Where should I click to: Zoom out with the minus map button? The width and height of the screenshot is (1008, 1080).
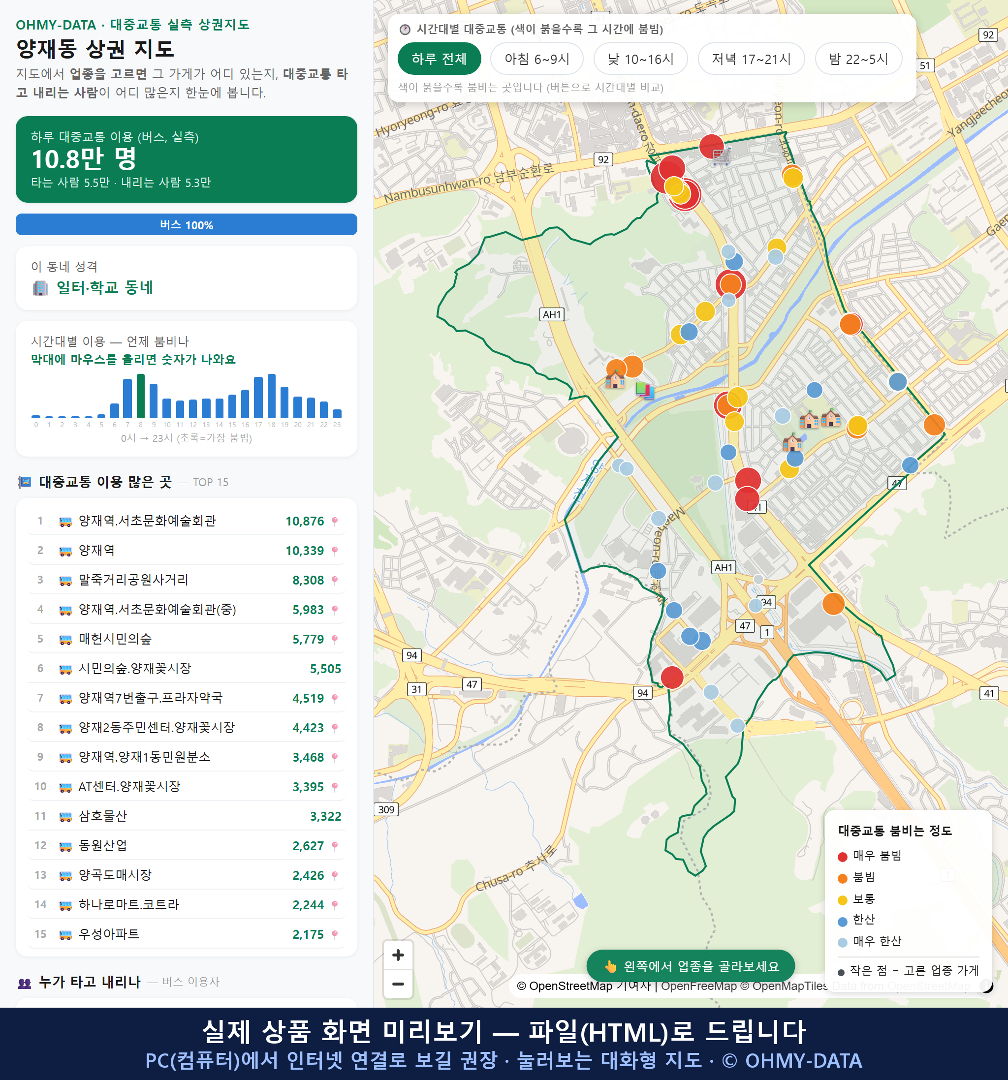pyautogui.click(x=398, y=984)
